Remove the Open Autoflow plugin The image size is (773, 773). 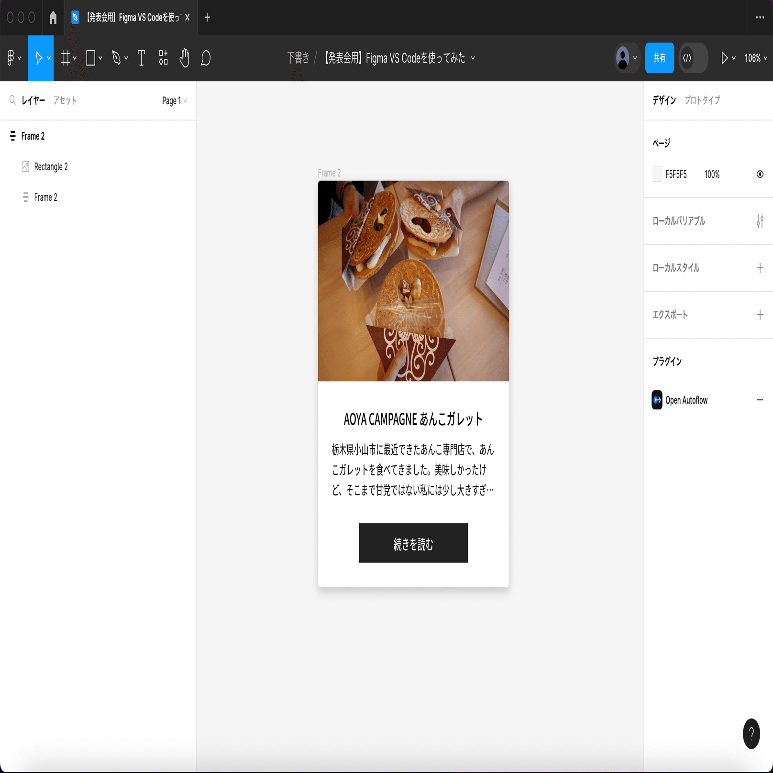click(x=760, y=400)
